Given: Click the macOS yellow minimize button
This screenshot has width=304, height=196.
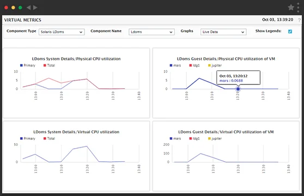Looking at the screenshot, I should pyautogui.click(x=13, y=8).
